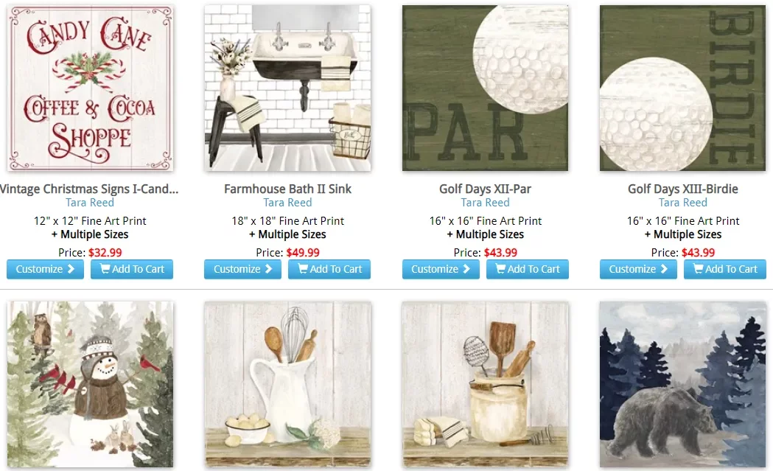Image resolution: width=773 pixels, height=471 pixels.
Task: Visit Tara Reed link under Golf Days XIII-Birdie
Action: click(683, 203)
